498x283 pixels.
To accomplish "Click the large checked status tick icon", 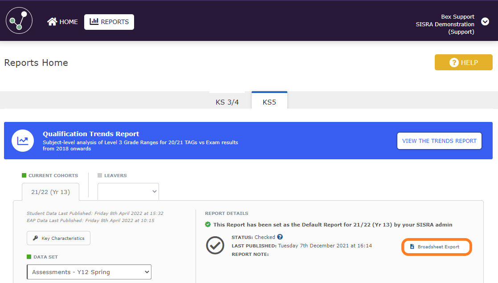I will coord(215,246).
